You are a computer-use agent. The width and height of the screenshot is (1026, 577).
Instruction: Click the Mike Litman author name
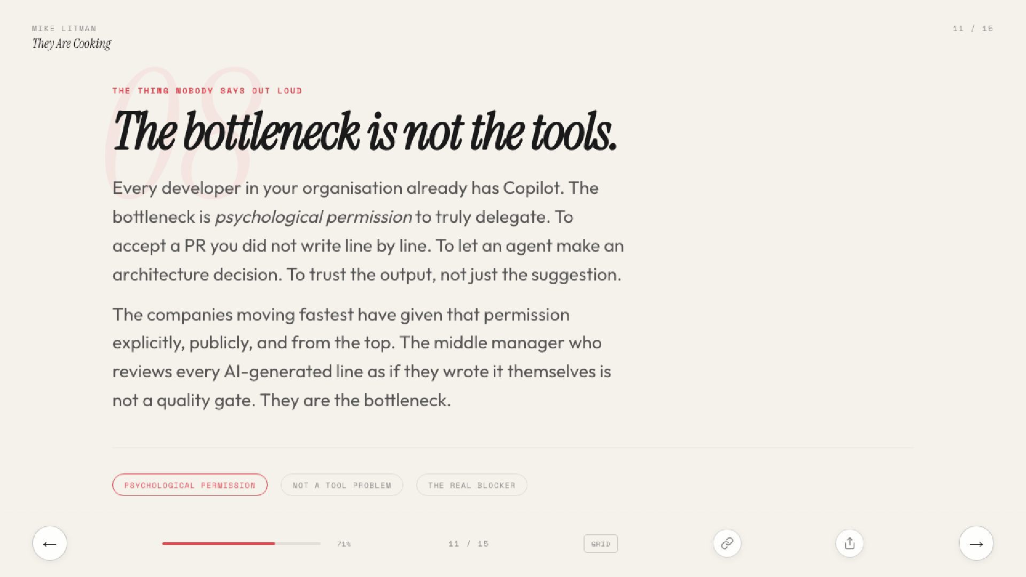pyautogui.click(x=64, y=28)
